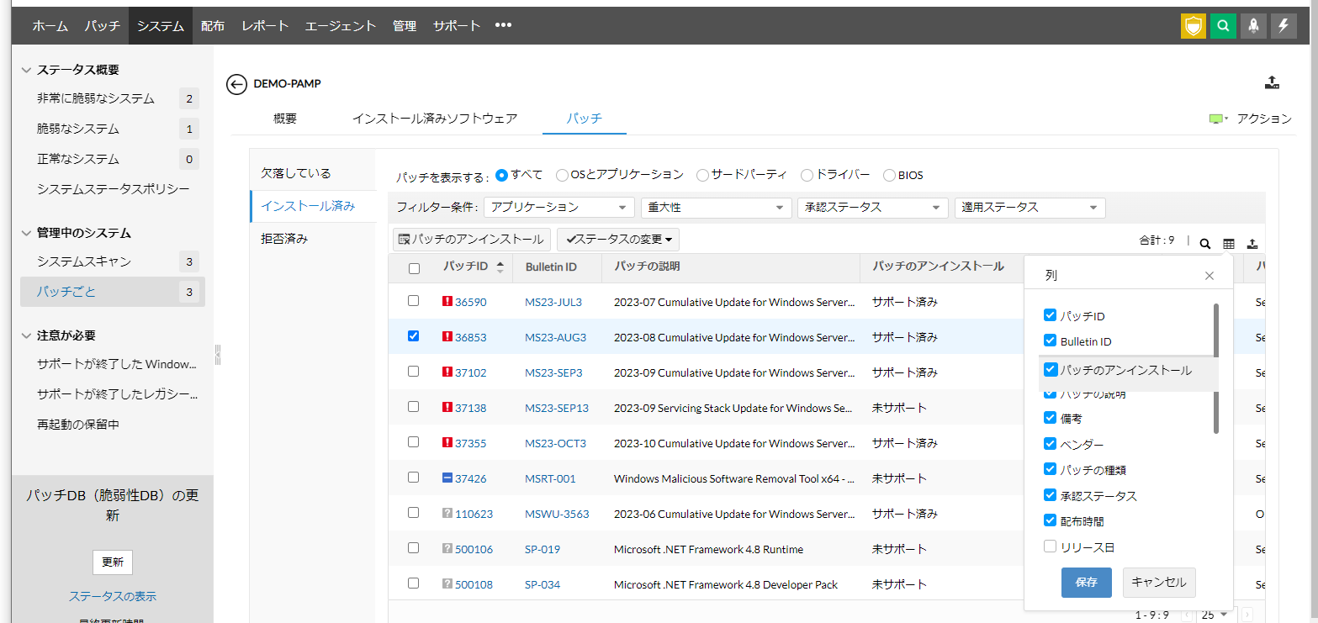1318x623 pixels.
Task: Uncheck the Bulletin ID column checkbox
Action: pos(1050,341)
